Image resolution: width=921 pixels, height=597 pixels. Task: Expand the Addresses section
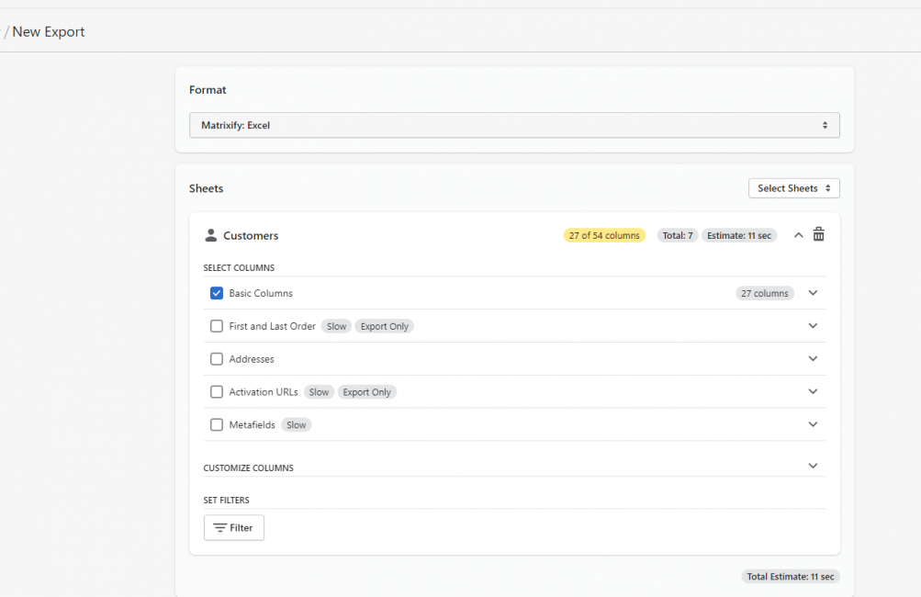pyautogui.click(x=813, y=358)
